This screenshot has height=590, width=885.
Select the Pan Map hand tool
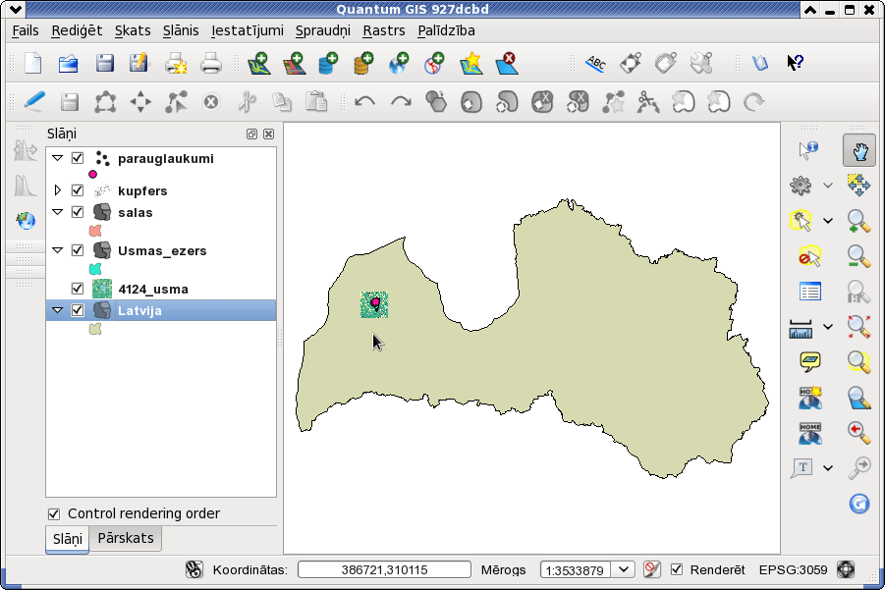(x=859, y=150)
